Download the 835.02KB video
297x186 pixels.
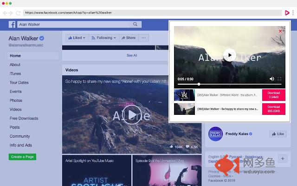pyautogui.click(x=274, y=109)
